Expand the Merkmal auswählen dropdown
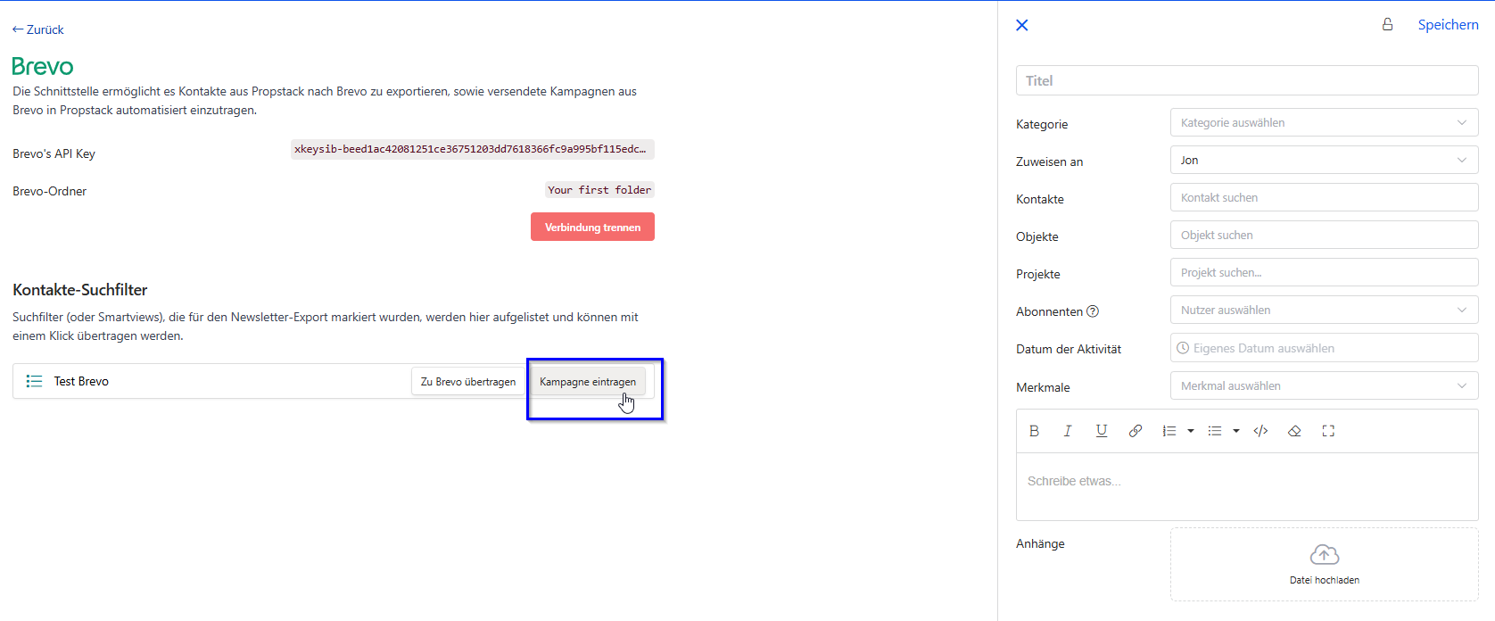The width and height of the screenshot is (1495, 621). pos(1324,386)
